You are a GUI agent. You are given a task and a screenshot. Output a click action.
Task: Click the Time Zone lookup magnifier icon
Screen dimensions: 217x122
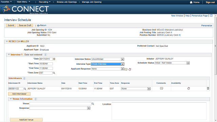(x=54, y=73)
